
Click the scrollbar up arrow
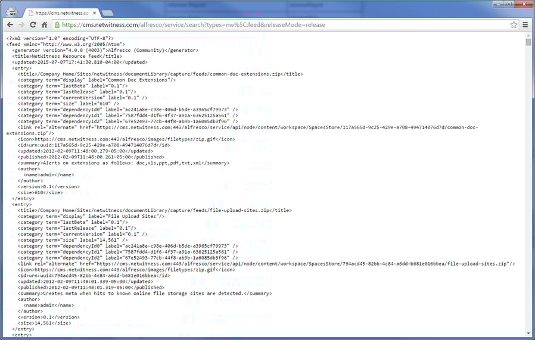[x=528, y=36]
